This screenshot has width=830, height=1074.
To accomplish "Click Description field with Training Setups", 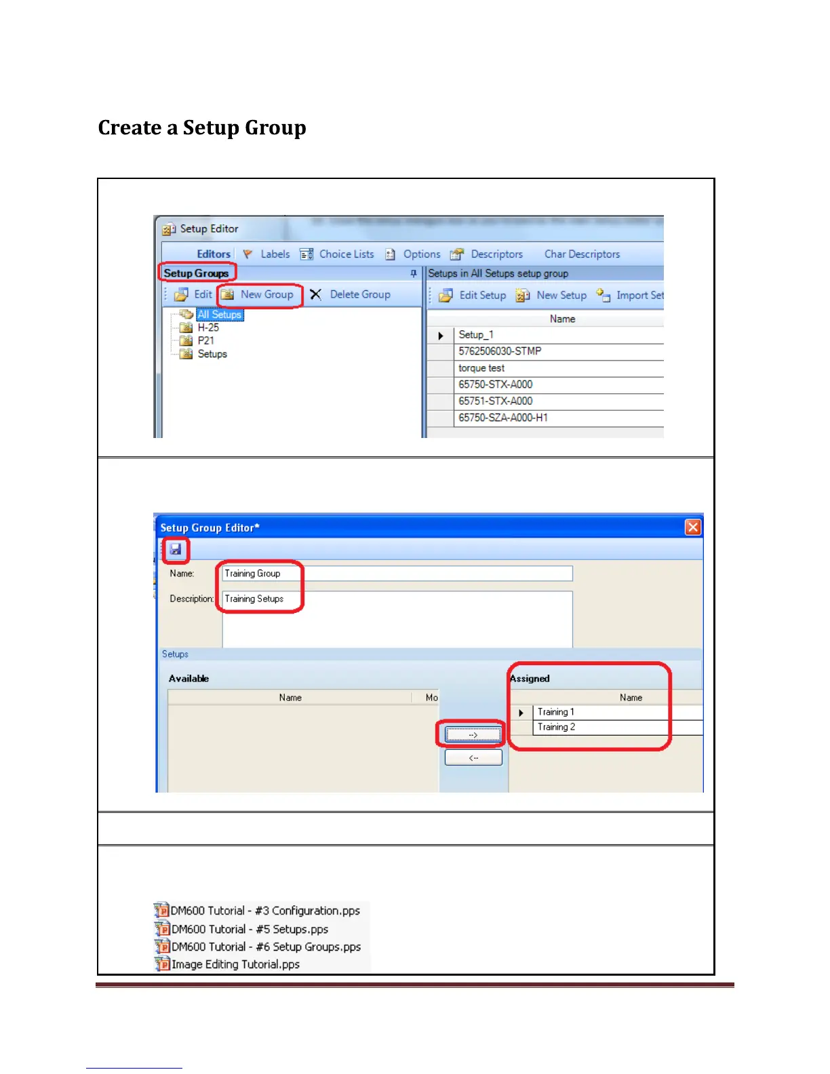I will click(x=397, y=619).
